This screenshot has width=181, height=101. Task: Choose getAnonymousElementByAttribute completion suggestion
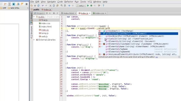click(x=138, y=54)
